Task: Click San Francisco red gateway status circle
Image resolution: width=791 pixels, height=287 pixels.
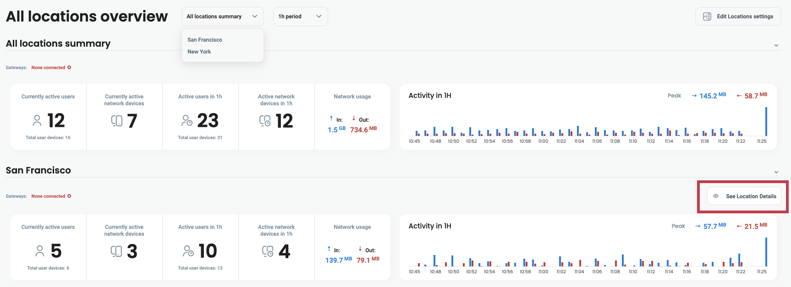Action: pos(69,196)
